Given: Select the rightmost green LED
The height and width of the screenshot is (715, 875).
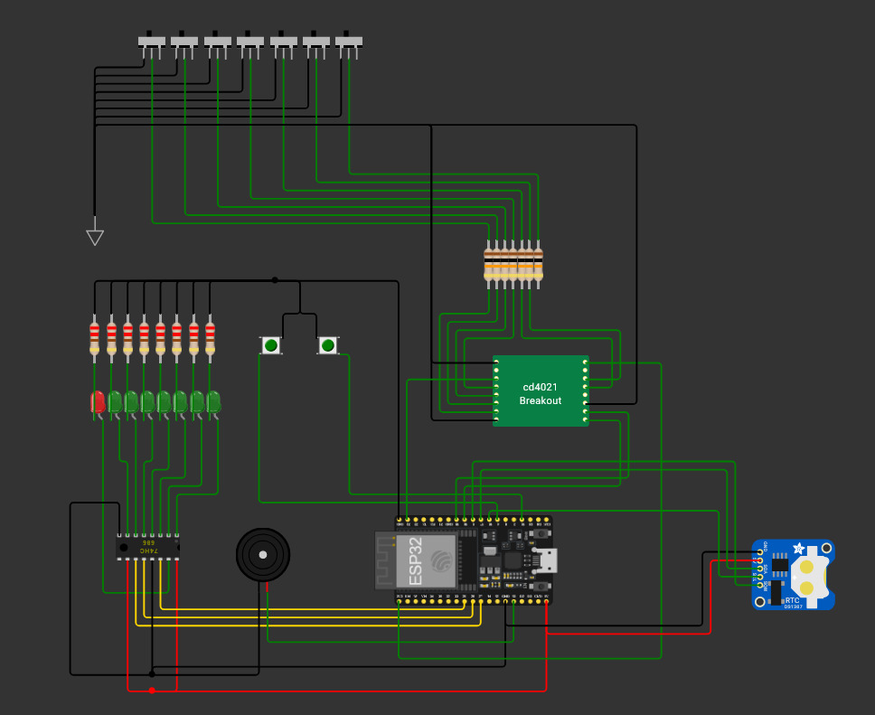Looking at the screenshot, I should pos(213,404).
